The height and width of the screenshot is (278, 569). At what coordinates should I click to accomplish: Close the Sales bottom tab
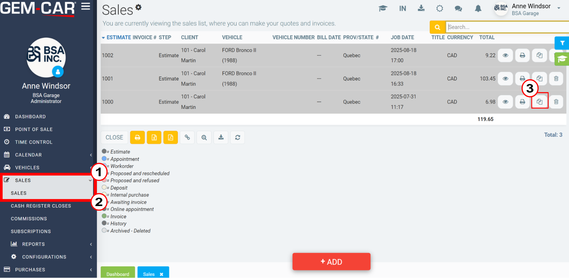coord(162,274)
